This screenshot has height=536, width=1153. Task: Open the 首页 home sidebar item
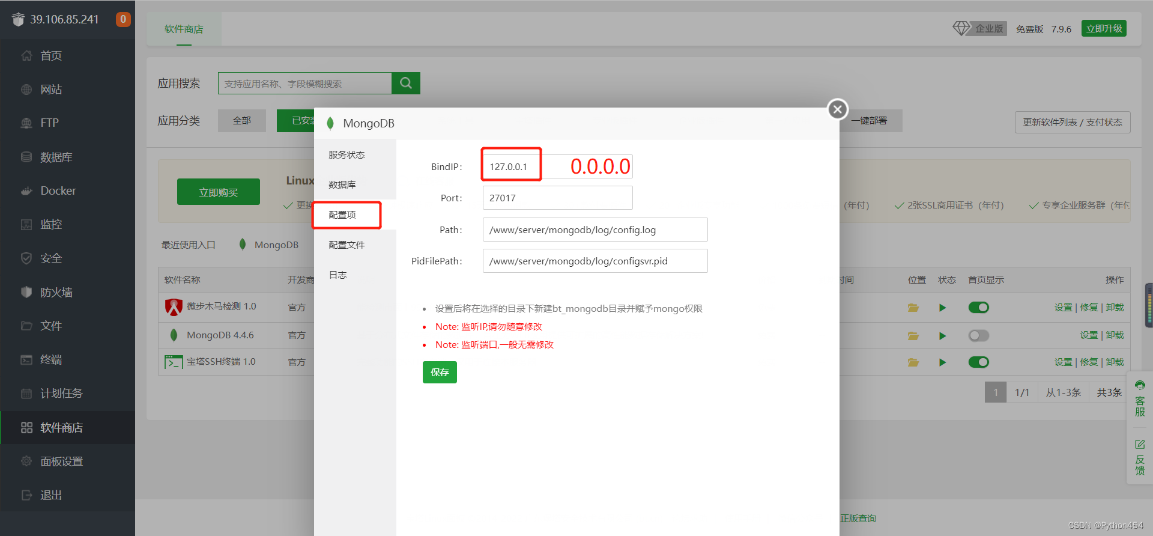67,56
